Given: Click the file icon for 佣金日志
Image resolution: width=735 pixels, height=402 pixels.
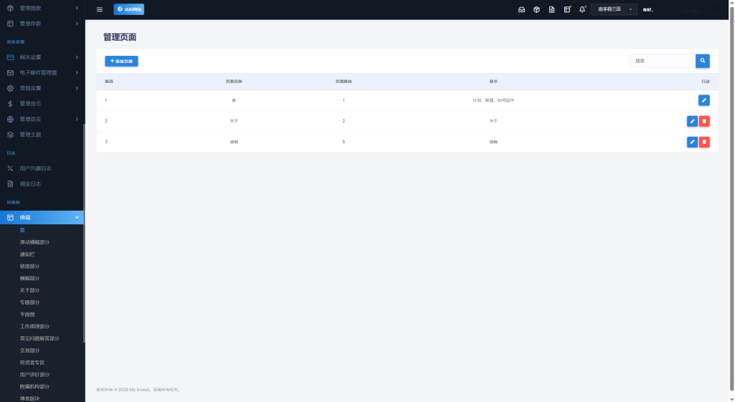Looking at the screenshot, I should [10, 184].
